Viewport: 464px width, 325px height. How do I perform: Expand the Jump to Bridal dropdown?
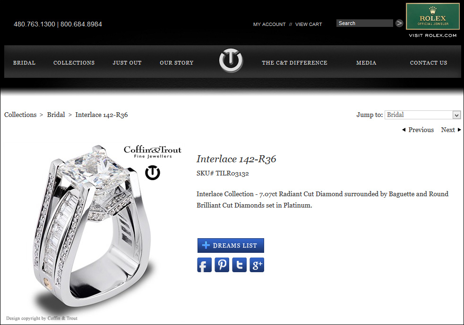click(422, 115)
